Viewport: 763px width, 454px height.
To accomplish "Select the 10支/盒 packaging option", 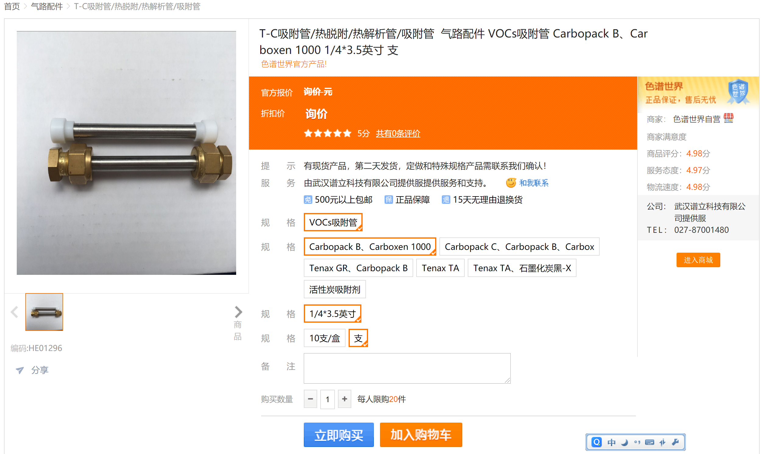I will click(x=324, y=338).
